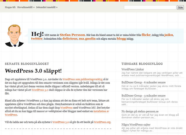Open the blogg link in greeting
Image resolution: width=186 pixels, height=135 pixels.
pos(121,39)
